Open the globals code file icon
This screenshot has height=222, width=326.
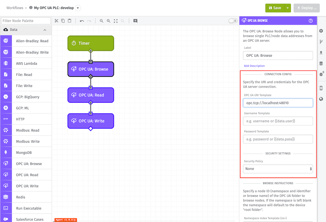pos(321,88)
